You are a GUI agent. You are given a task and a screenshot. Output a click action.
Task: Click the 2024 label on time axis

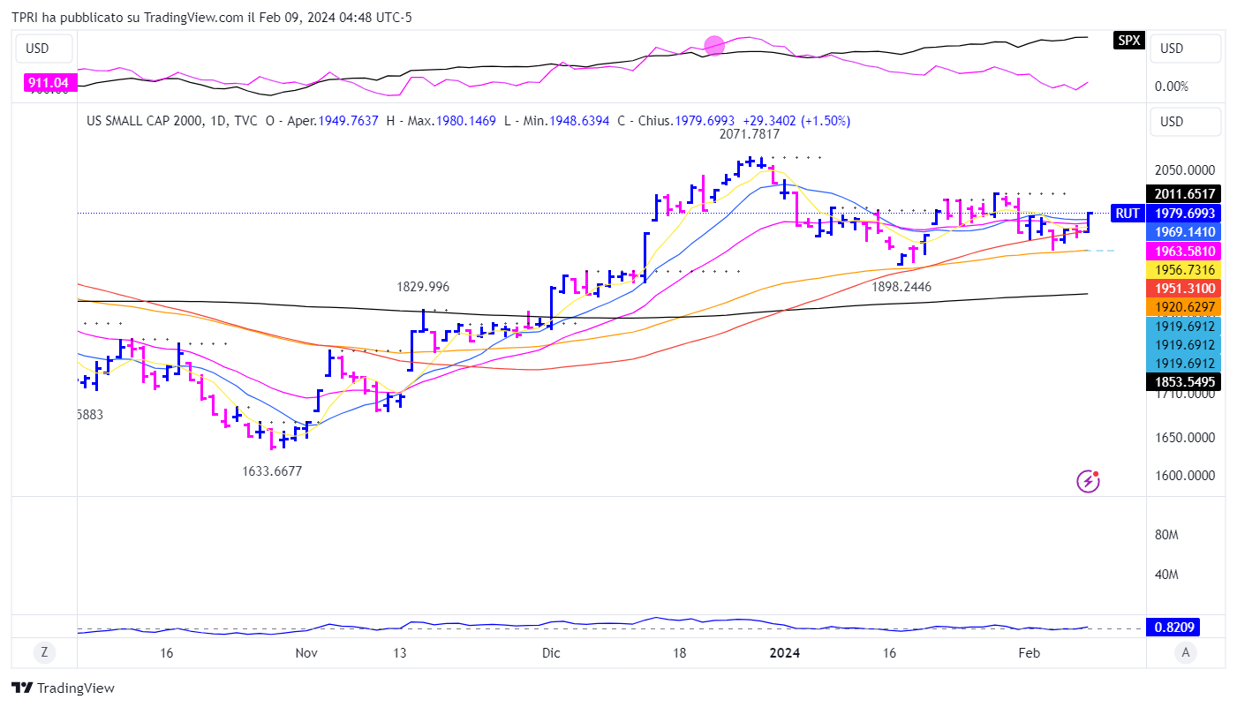pyautogui.click(x=784, y=653)
